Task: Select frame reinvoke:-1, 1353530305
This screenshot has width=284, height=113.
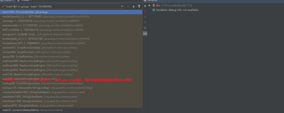Action: (x=71, y=21)
